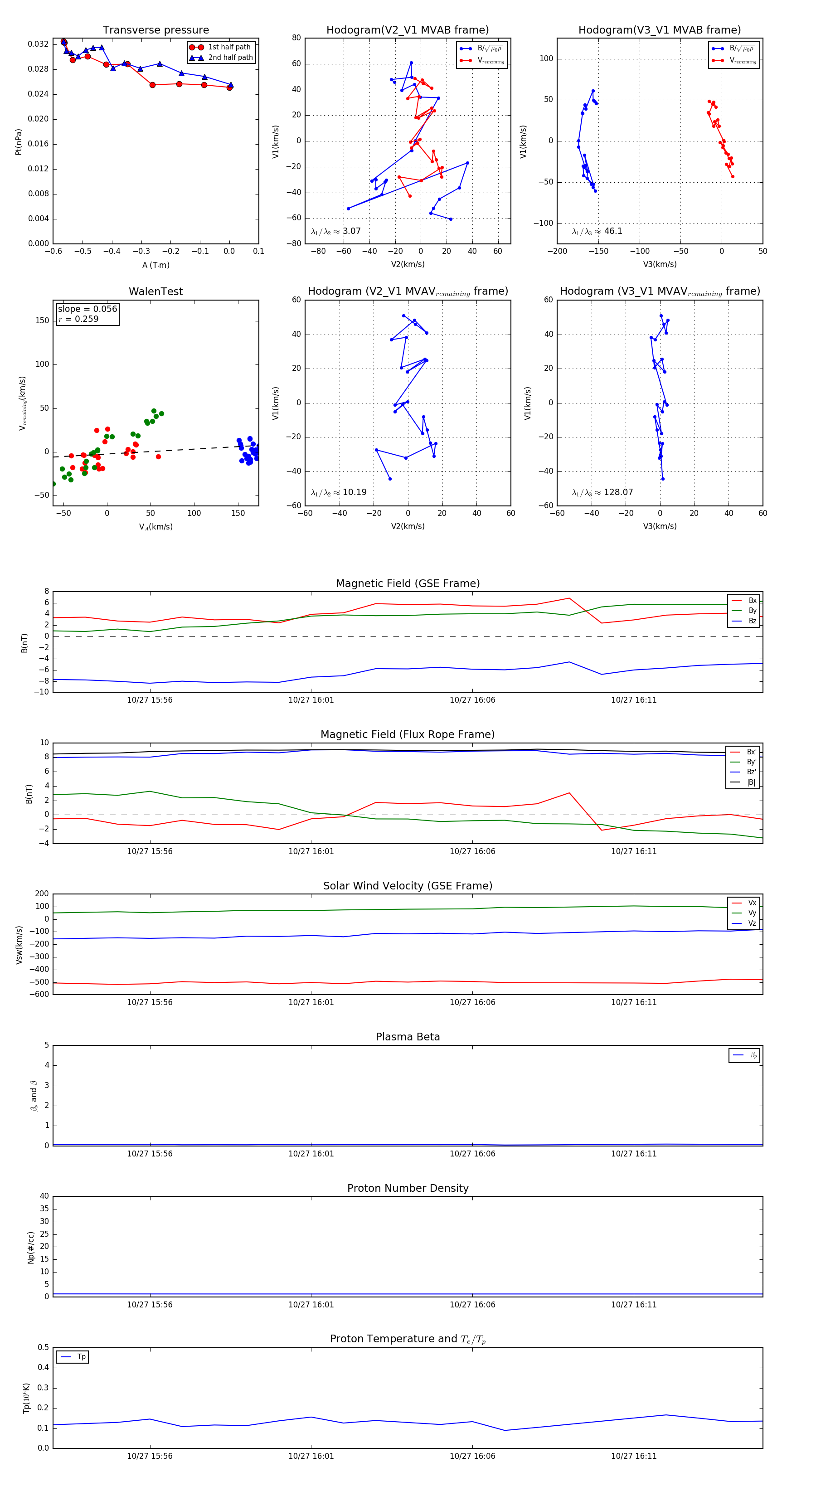
Task: Click the 'Bz' legend entry in GSE plot
Action: coord(744,622)
